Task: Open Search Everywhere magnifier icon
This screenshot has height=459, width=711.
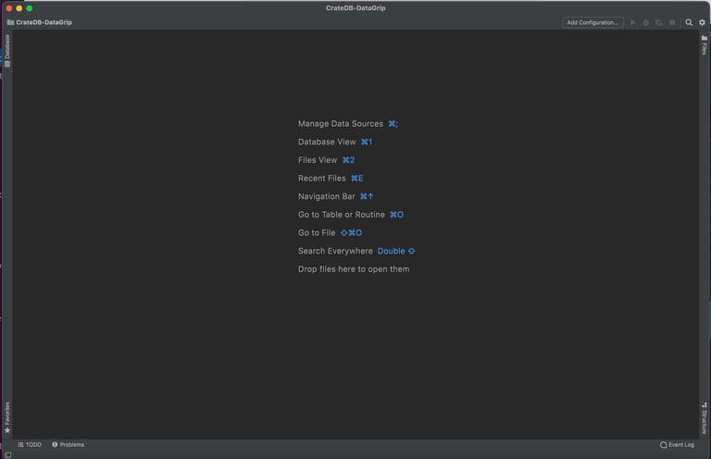Action: [689, 22]
